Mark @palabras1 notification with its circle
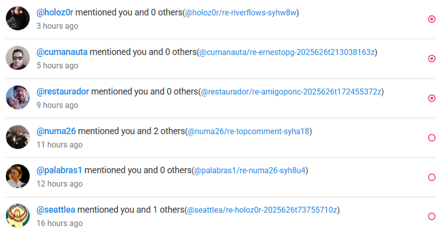 coord(432,178)
